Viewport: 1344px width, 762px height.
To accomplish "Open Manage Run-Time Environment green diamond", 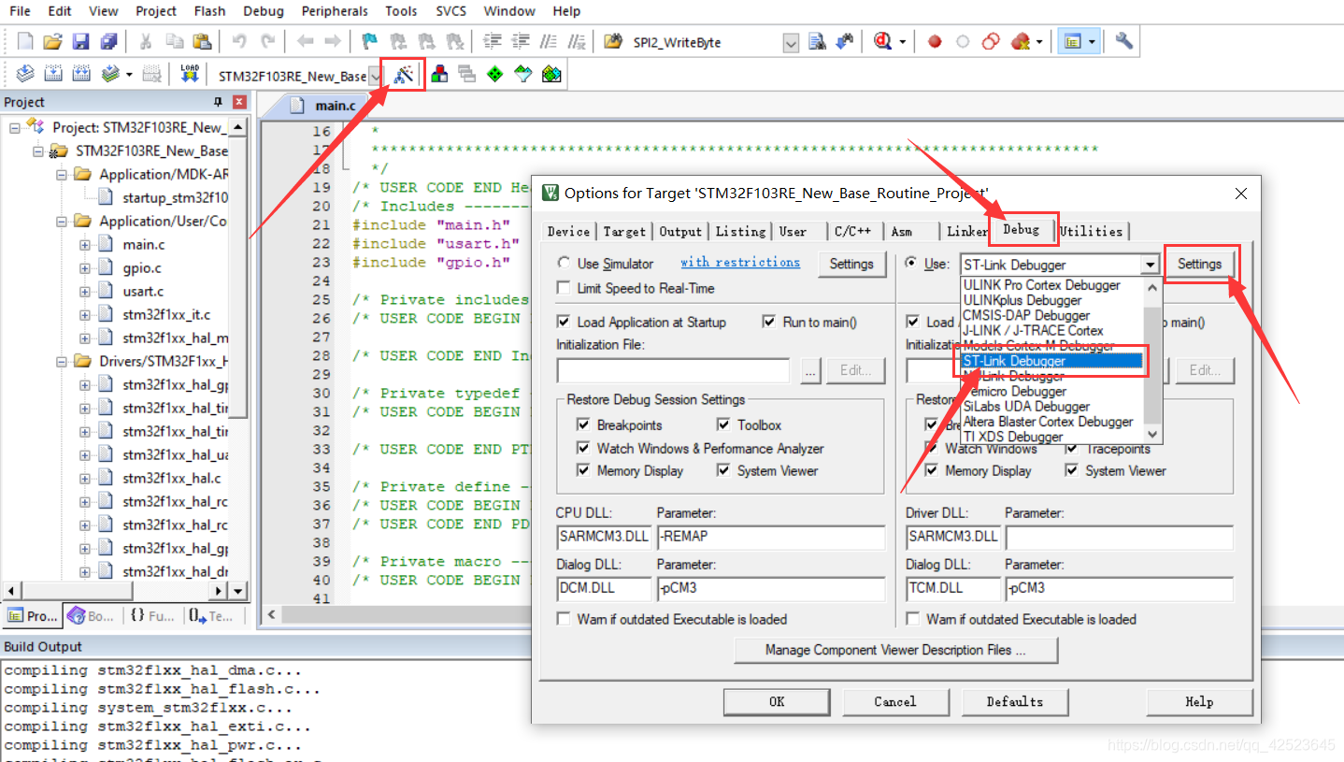I will point(495,74).
